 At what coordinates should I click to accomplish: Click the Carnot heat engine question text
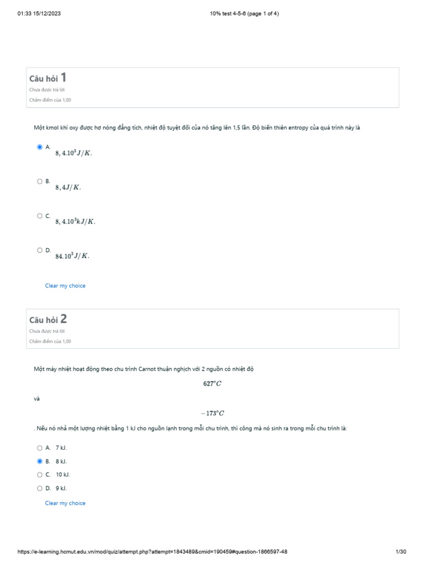144,369
